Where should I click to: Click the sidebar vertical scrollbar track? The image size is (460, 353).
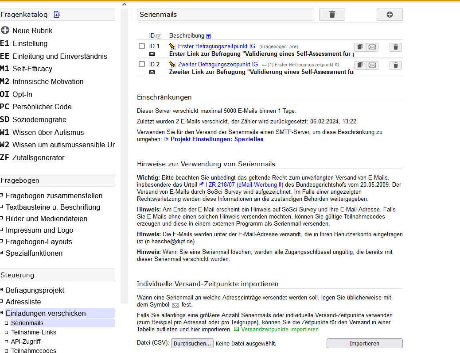[124, 155]
